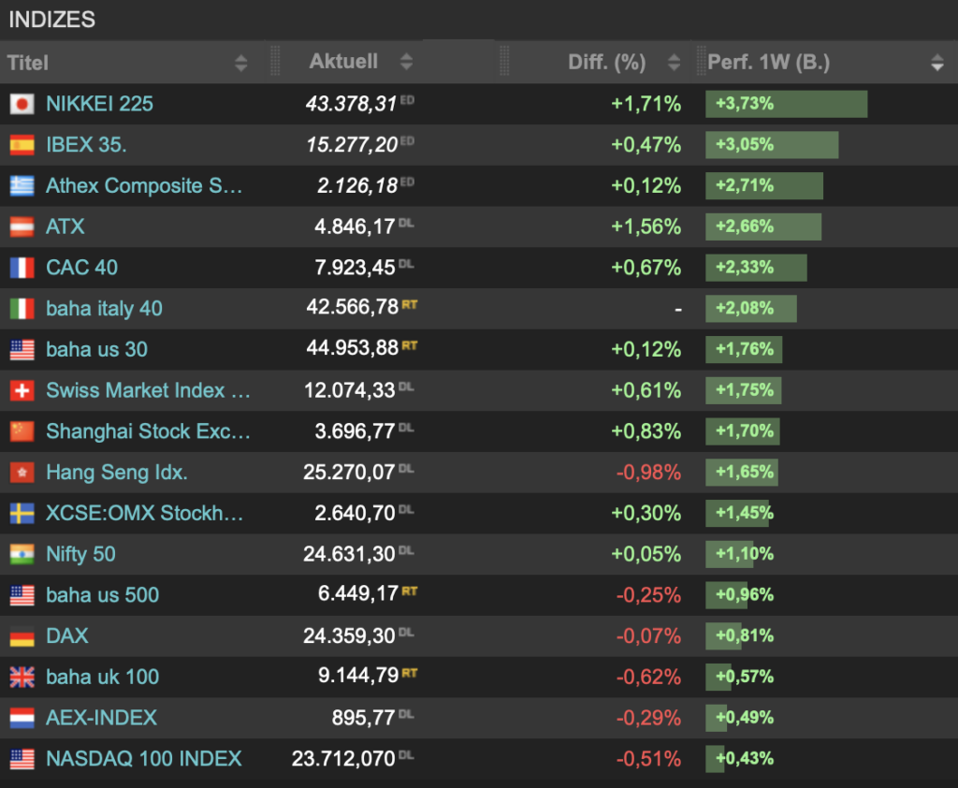Screen dimensions: 958x788
Task: Open the AEX-INDEX link
Action: (x=101, y=719)
